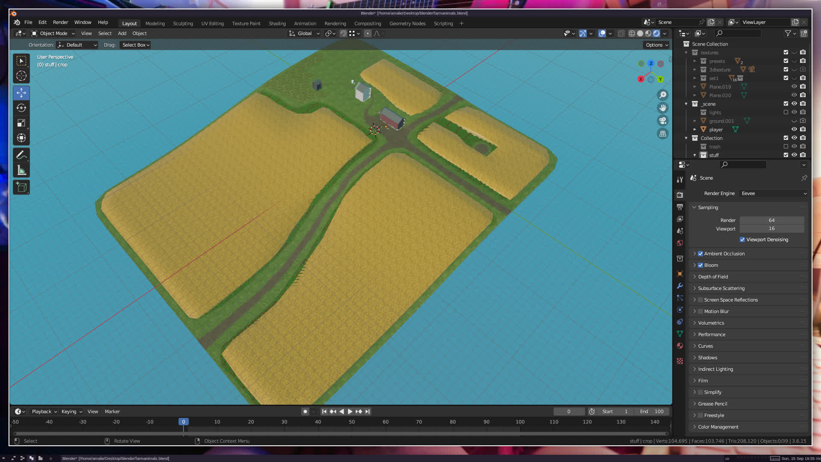Screen dimensions: 821x462
Task: Open the Render Engine dropdown
Action: click(773, 193)
